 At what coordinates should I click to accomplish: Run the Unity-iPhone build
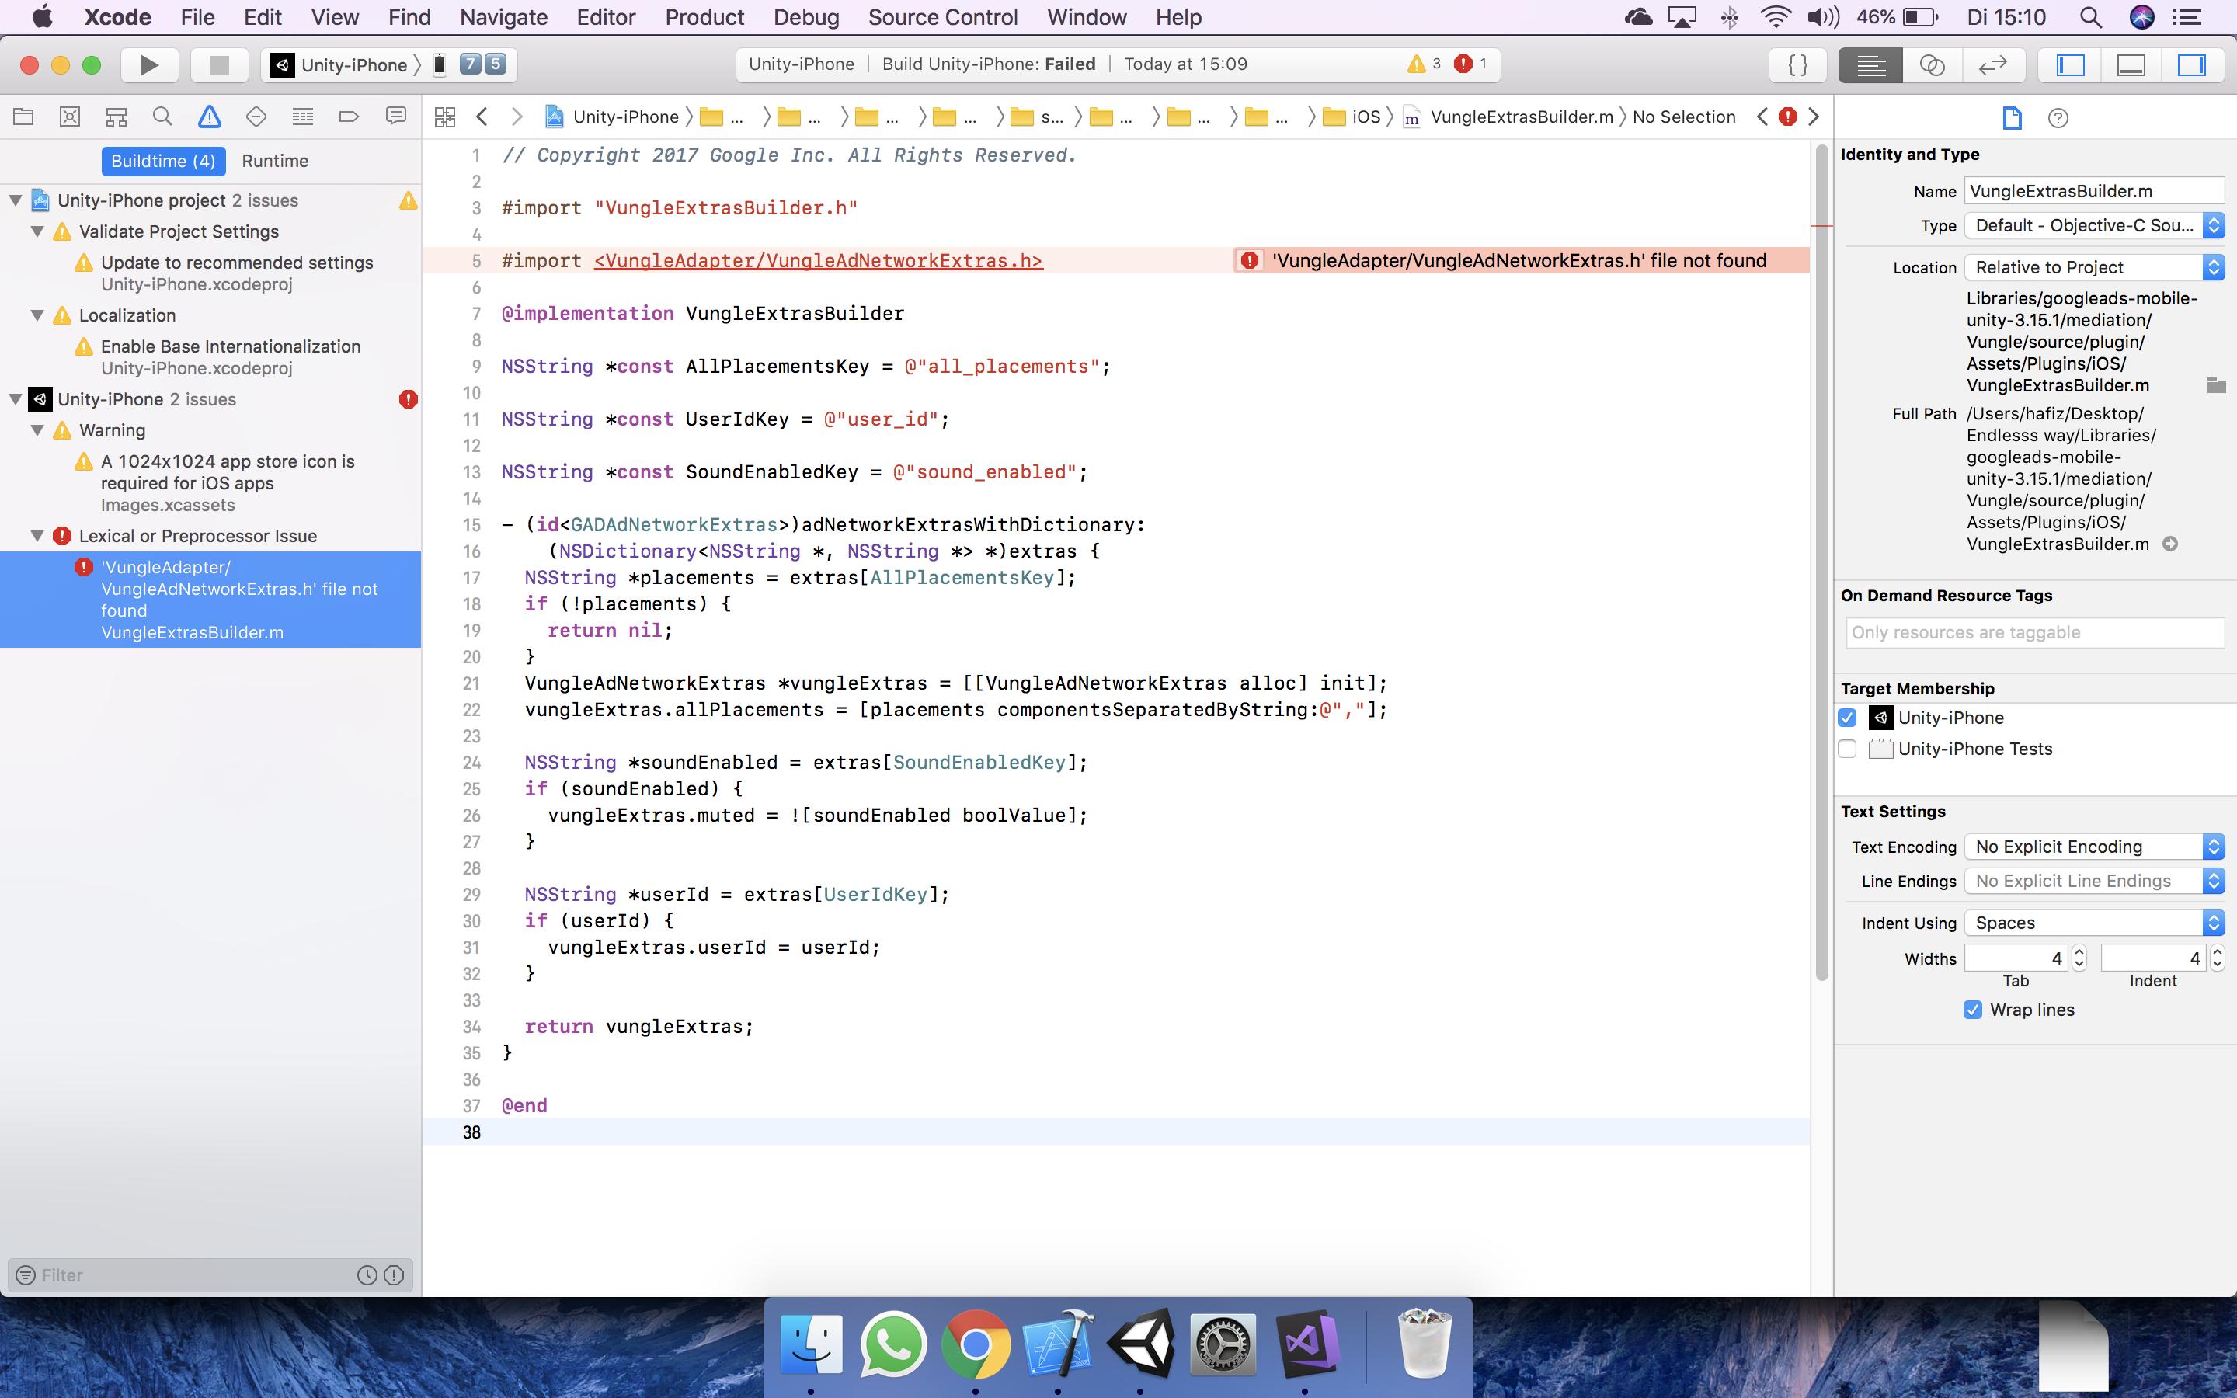click(x=148, y=64)
